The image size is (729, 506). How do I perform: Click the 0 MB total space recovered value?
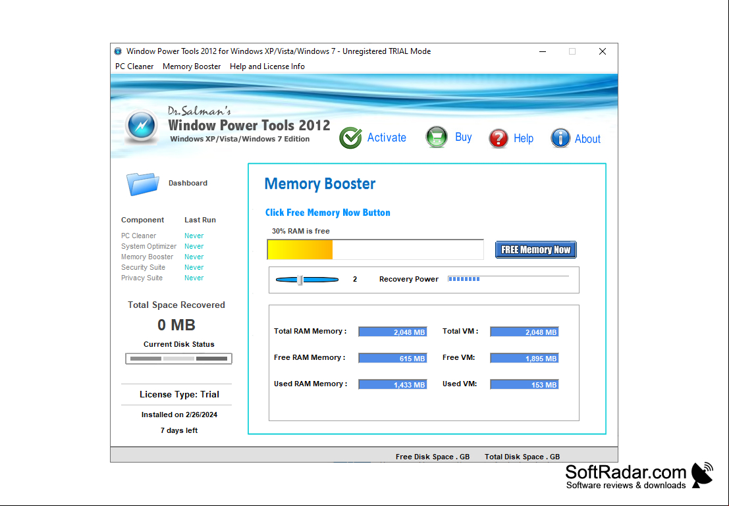click(176, 325)
